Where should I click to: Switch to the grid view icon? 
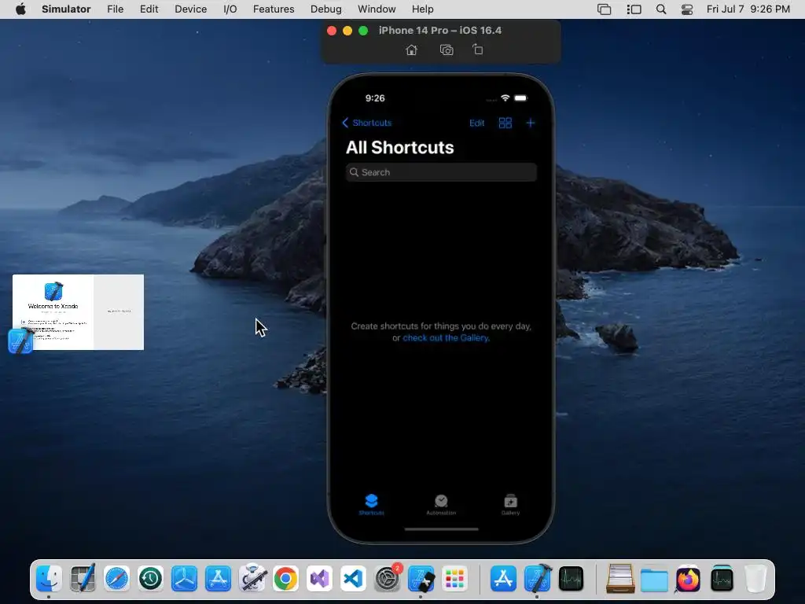[505, 123]
